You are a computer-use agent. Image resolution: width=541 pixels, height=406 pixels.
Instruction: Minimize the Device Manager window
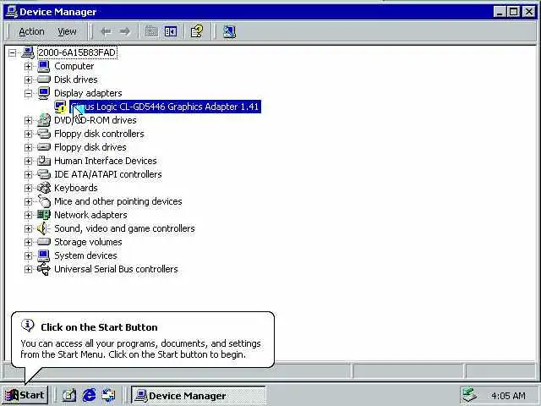500,12
